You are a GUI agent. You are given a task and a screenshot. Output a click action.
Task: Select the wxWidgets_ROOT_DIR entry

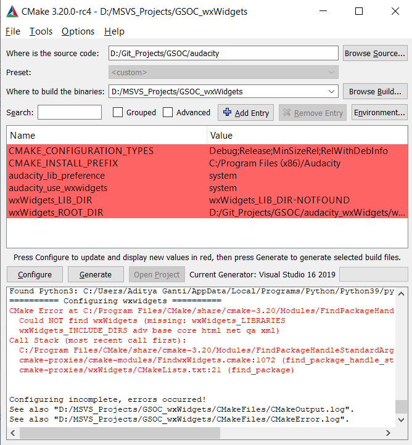click(x=56, y=213)
